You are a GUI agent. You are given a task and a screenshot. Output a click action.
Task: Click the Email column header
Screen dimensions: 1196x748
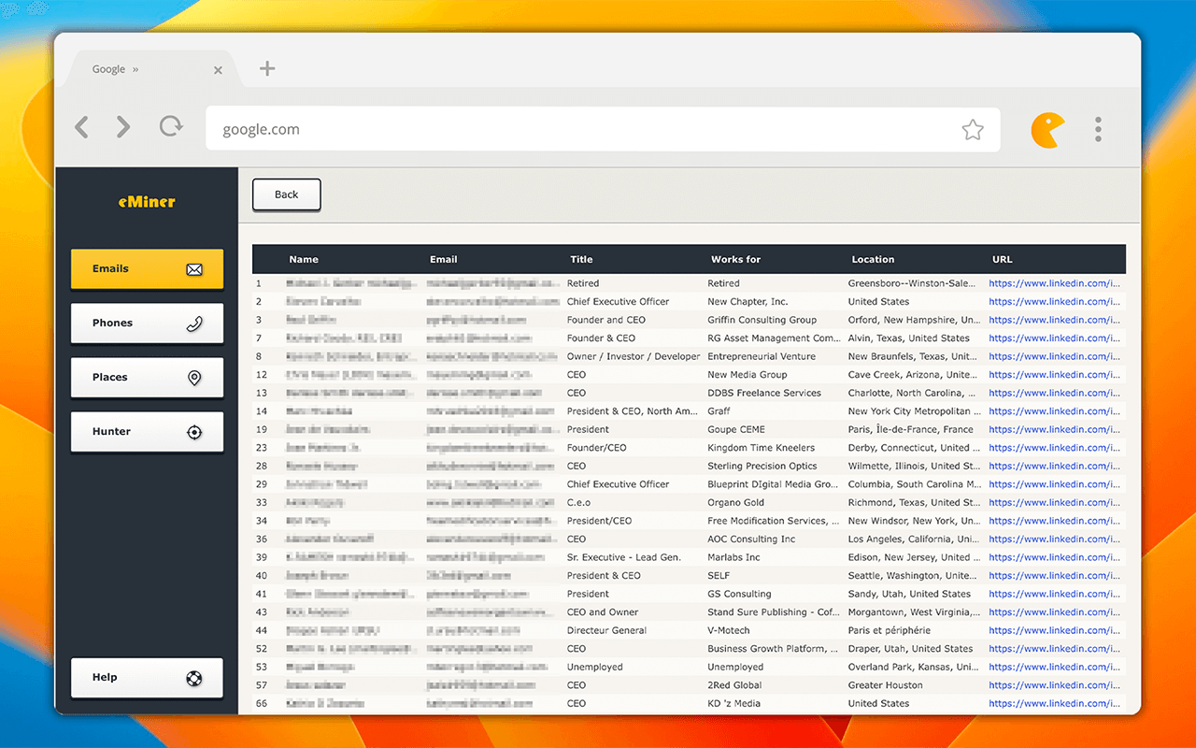point(443,259)
